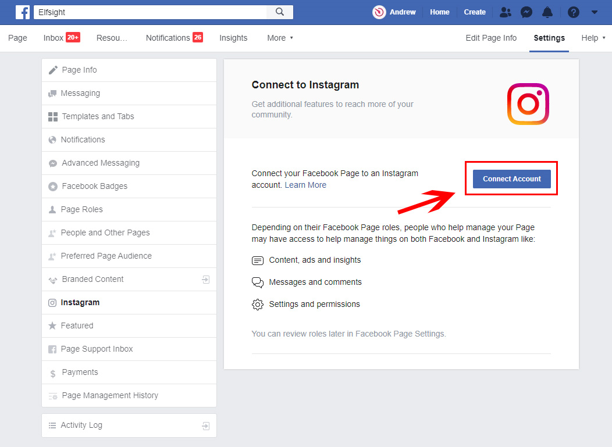Click the person icon beside Page Roles
The height and width of the screenshot is (447, 612).
pos(52,209)
